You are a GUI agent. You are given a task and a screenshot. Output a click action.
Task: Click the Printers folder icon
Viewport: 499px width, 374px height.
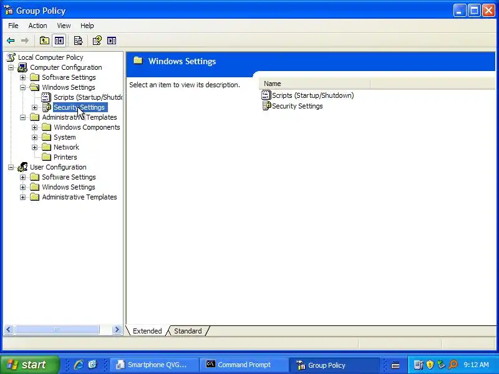click(46, 157)
